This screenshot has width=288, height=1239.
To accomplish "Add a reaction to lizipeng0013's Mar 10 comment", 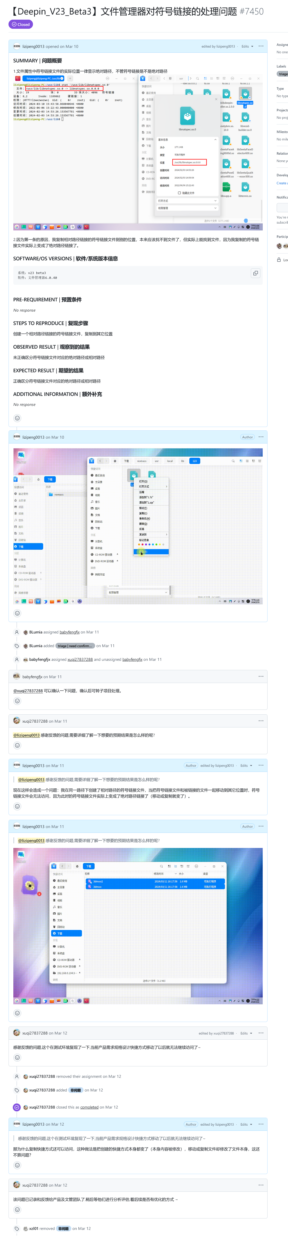I will point(17,613).
